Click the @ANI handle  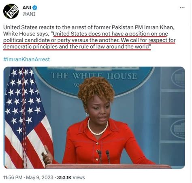29,14
